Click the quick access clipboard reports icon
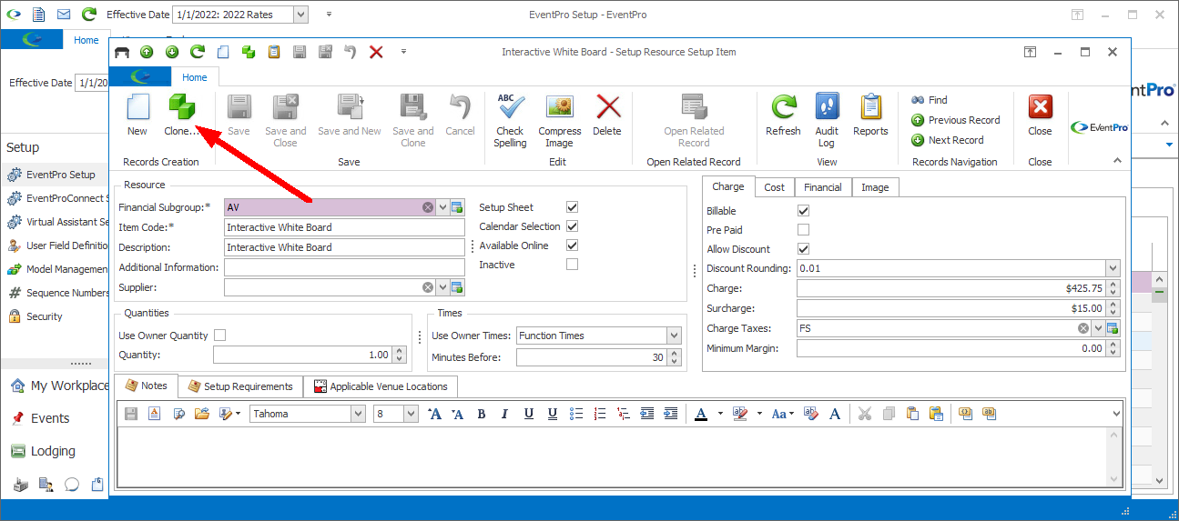Viewport: 1179px width, 521px height. [x=274, y=52]
